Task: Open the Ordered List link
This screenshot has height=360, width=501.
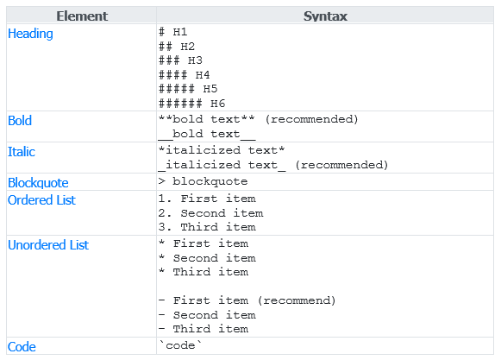Action: pyautogui.click(x=41, y=200)
